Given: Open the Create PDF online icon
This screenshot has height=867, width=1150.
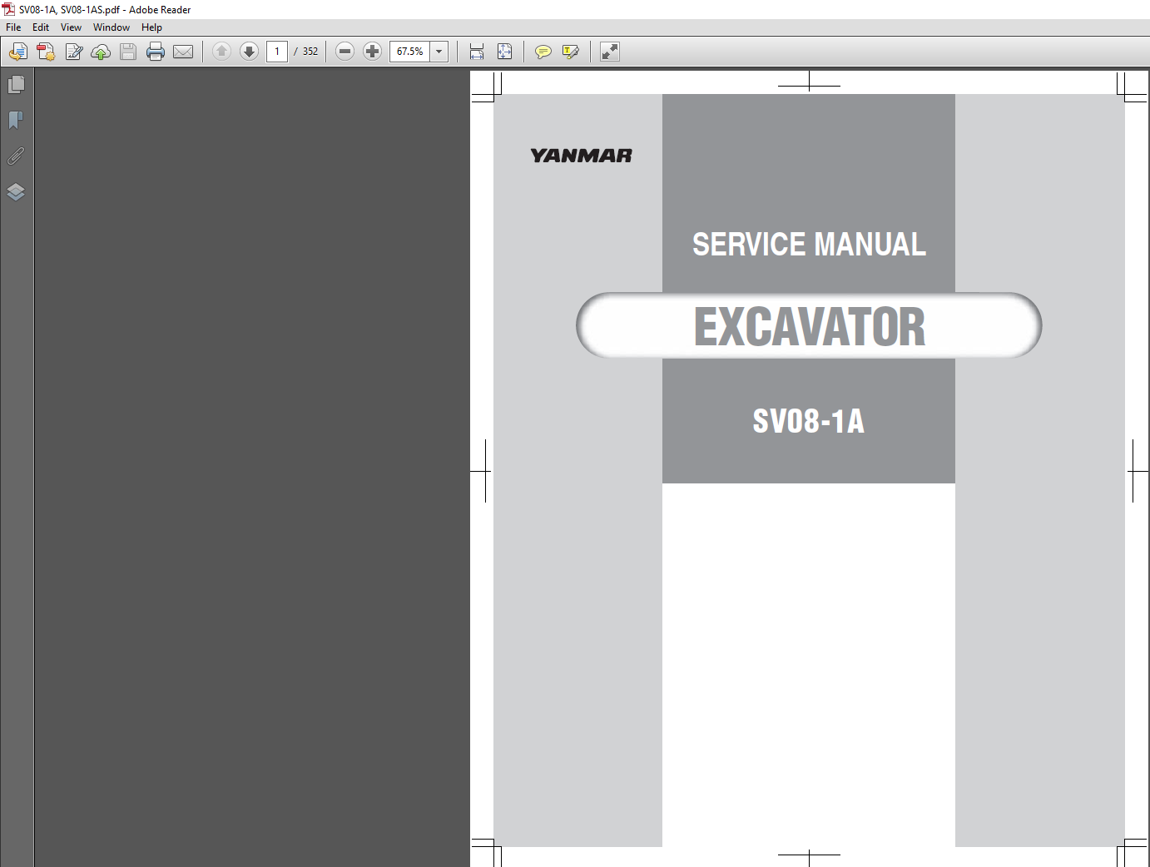Looking at the screenshot, I should (46, 52).
